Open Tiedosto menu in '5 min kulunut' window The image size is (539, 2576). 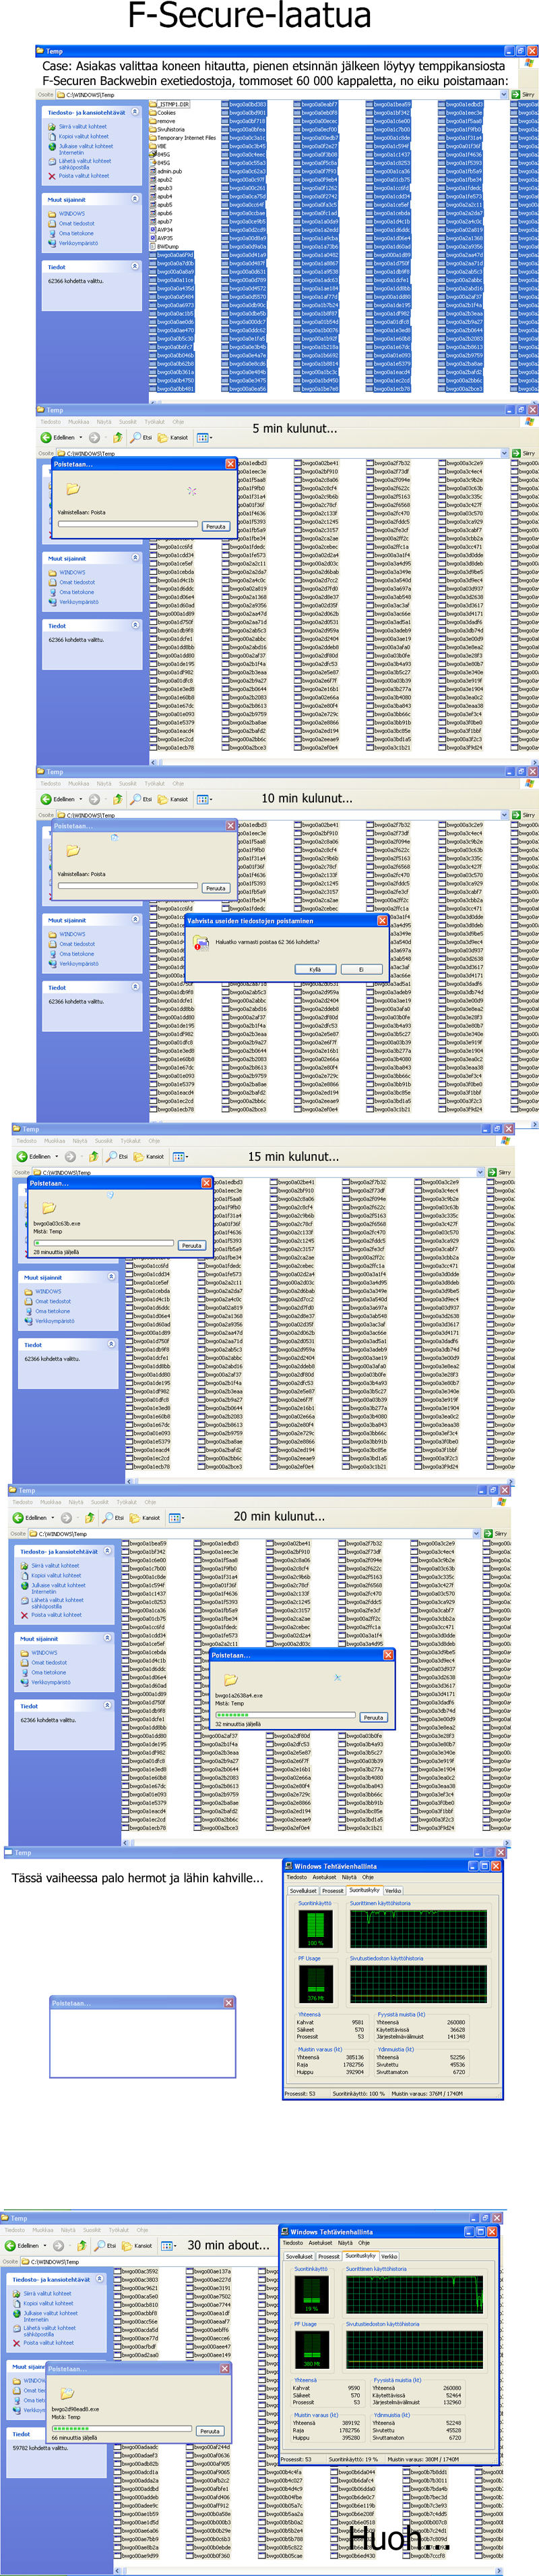point(50,422)
